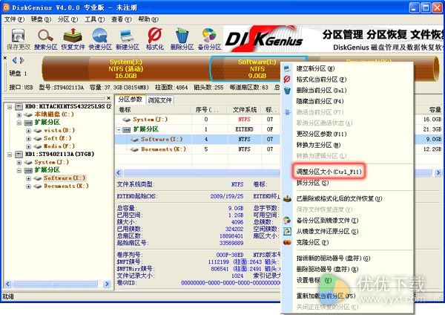Choose 格式化当前分区 from context menu

click(x=347, y=79)
